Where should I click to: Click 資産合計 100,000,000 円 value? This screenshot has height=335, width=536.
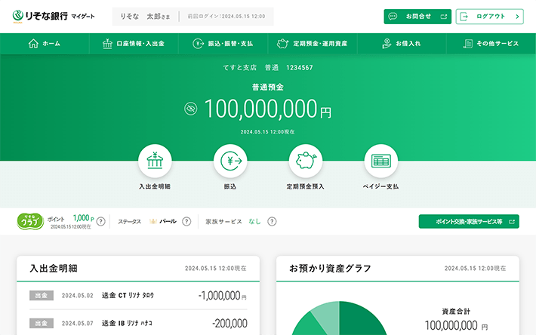(x=456, y=325)
